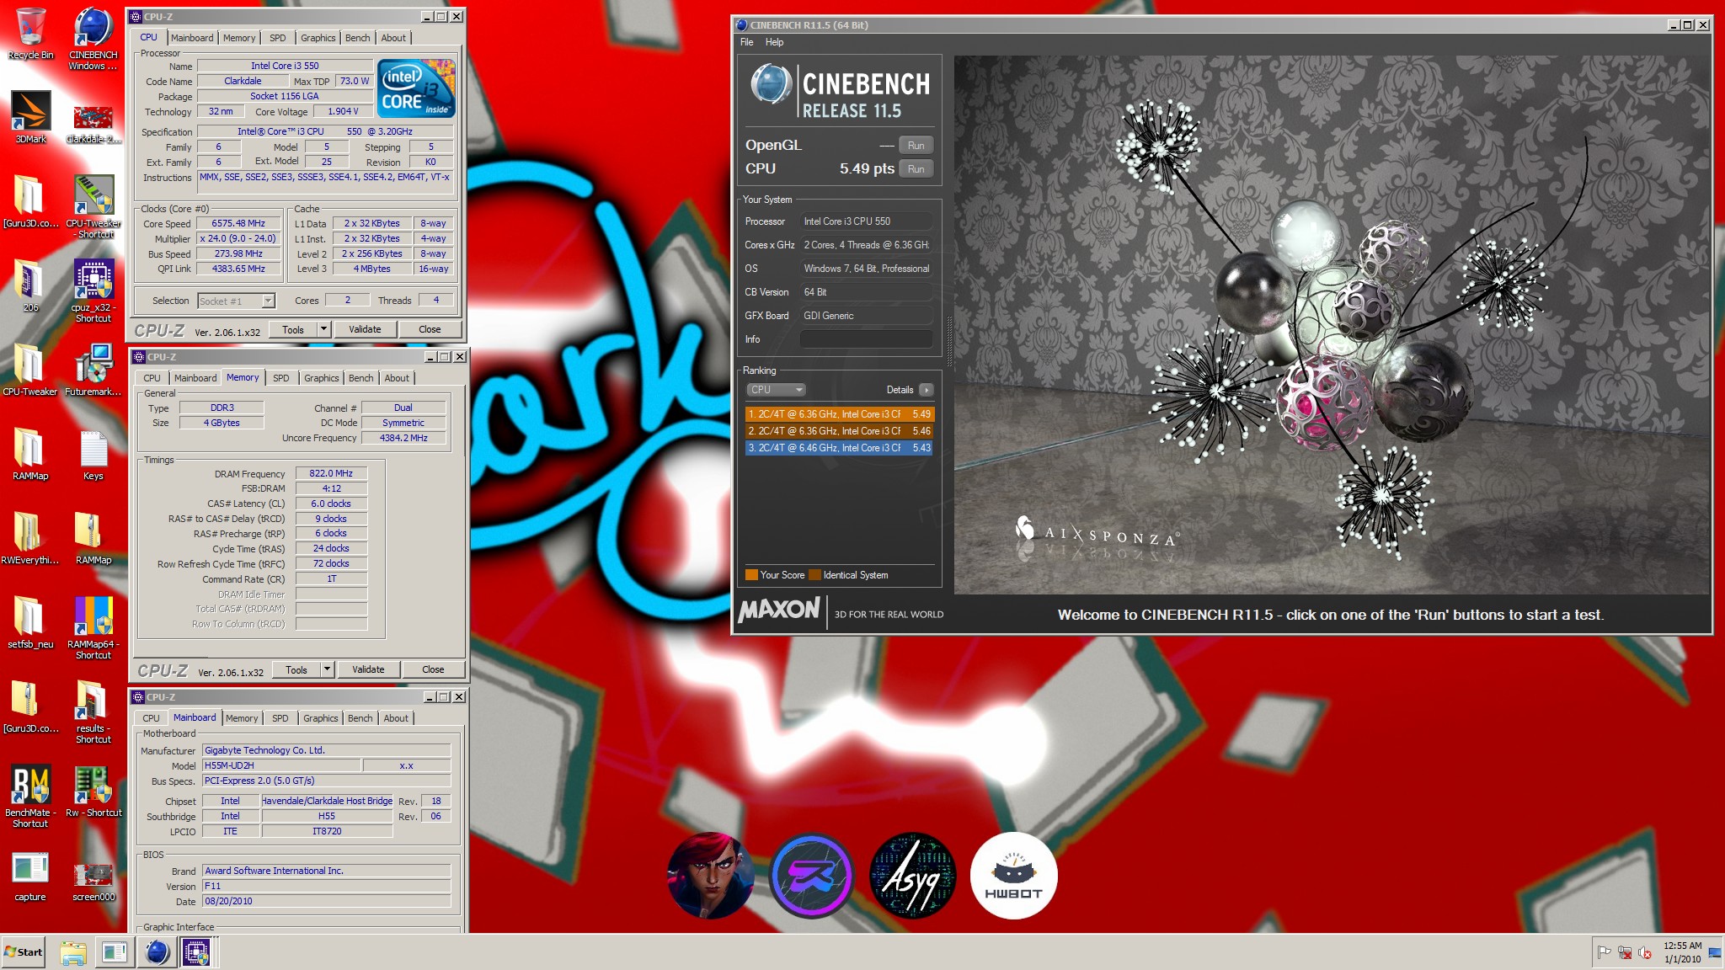Image resolution: width=1725 pixels, height=970 pixels.
Task: Open the folder named 206
Action: [x=30, y=285]
